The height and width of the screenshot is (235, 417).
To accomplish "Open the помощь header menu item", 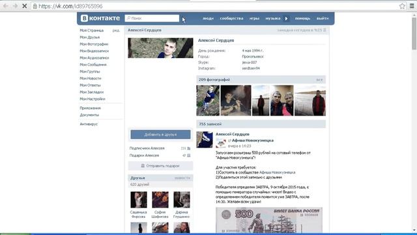I will point(302,18).
